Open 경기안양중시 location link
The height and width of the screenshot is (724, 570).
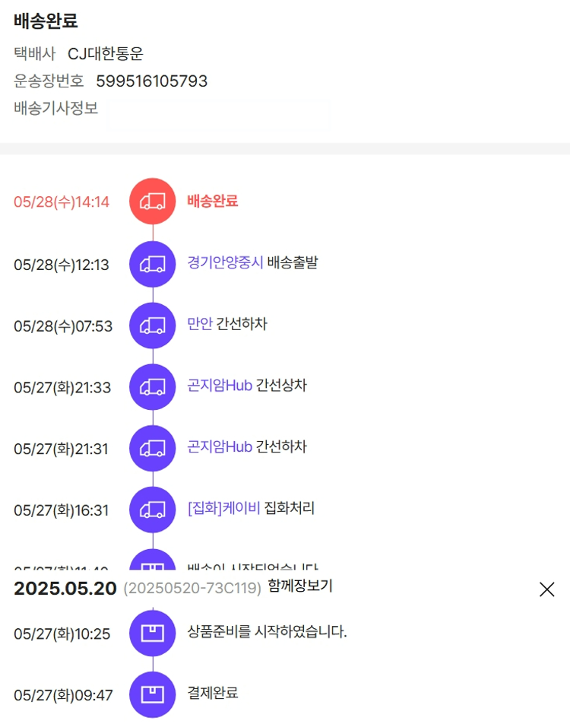pos(225,263)
